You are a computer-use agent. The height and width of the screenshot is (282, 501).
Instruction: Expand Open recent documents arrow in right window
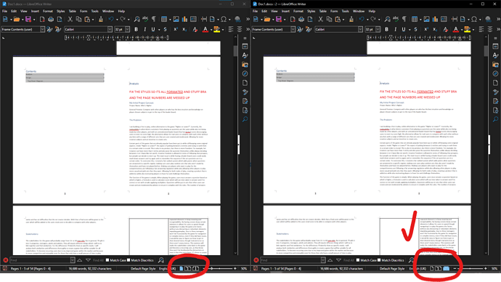coord(274,20)
